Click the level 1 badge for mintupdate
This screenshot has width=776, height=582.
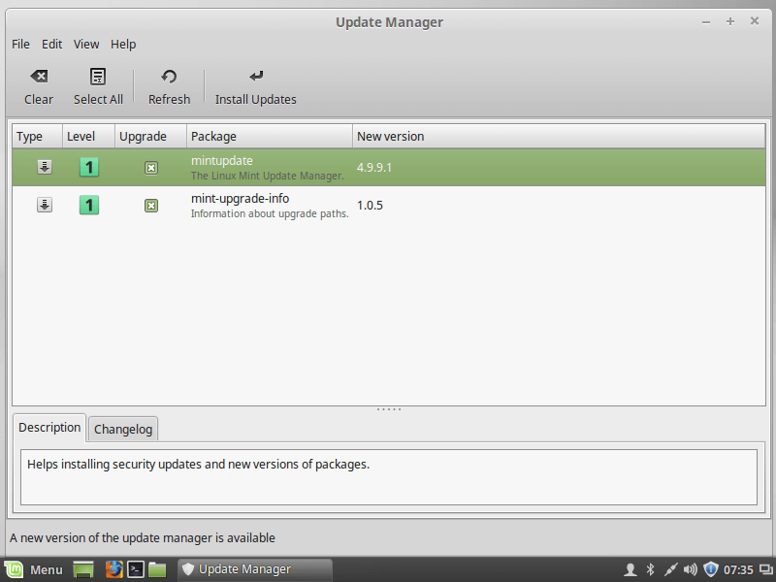tap(89, 167)
